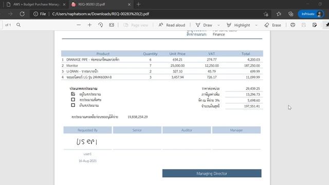This screenshot has height=185, width=329.
Task: Toggle the second budget type checkbox
Action: [x=73, y=99]
